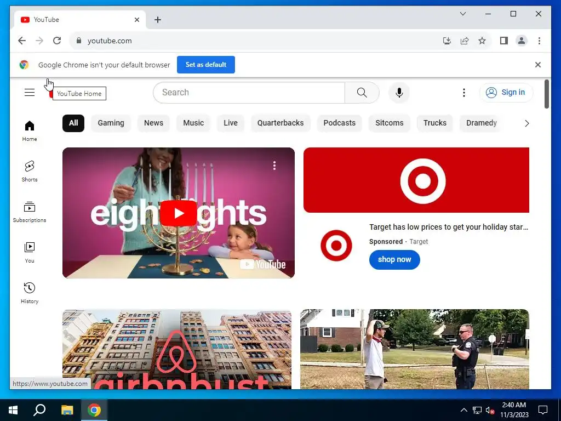Open the police officer video thumbnail
Image resolution: width=561 pixels, height=421 pixels.
click(x=414, y=349)
